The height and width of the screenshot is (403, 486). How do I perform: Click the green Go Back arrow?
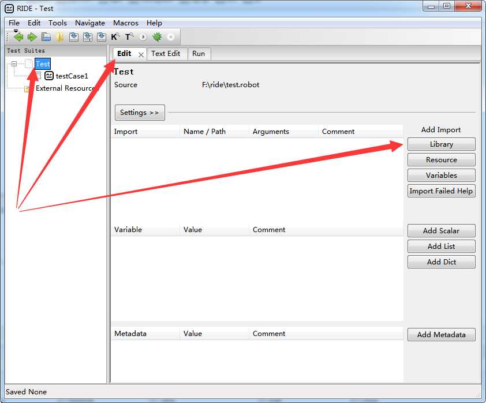[x=18, y=37]
